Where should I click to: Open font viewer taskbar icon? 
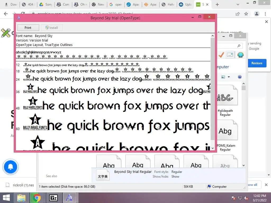point(70,198)
